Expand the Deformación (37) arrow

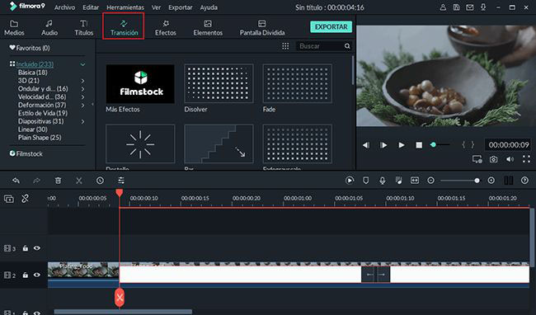82,106
